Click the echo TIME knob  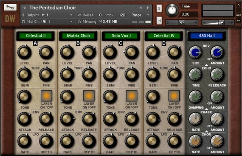pos(195,75)
